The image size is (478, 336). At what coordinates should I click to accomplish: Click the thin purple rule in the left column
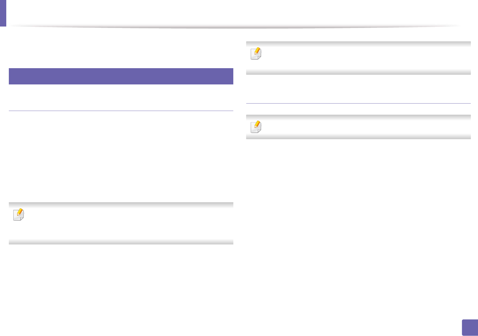click(121, 111)
